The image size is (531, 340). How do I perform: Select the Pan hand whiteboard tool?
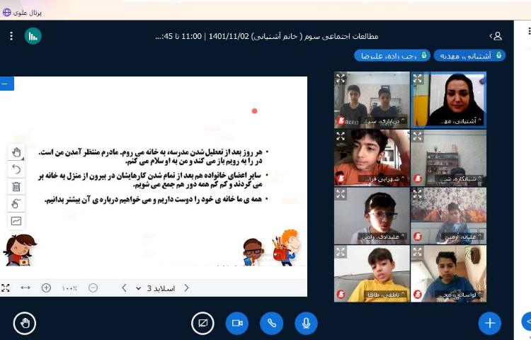click(16, 152)
